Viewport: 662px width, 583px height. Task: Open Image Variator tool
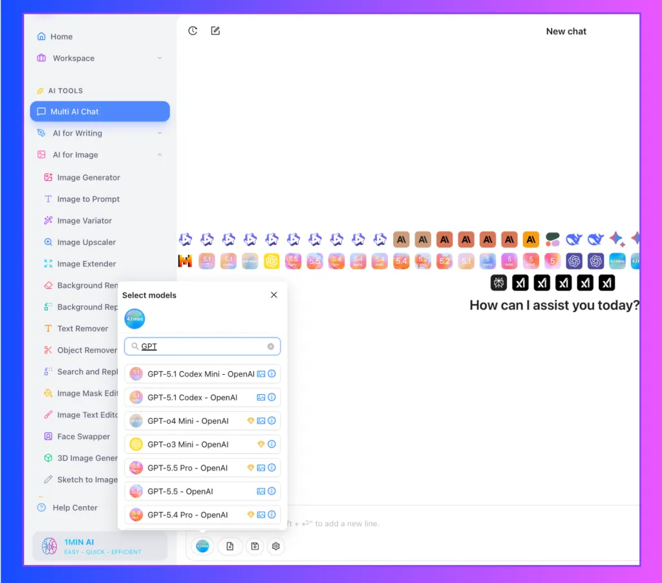tap(78, 220)
